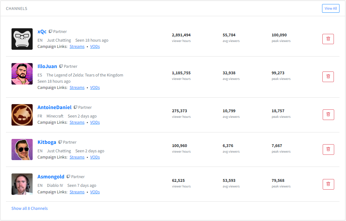Open the IlloJuan channel link

coord(47,67)
